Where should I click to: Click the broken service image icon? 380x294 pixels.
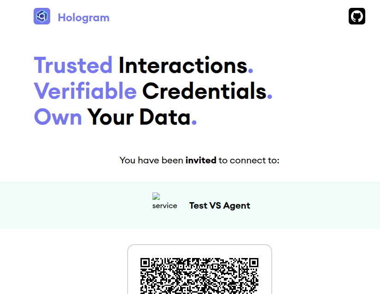156,197
